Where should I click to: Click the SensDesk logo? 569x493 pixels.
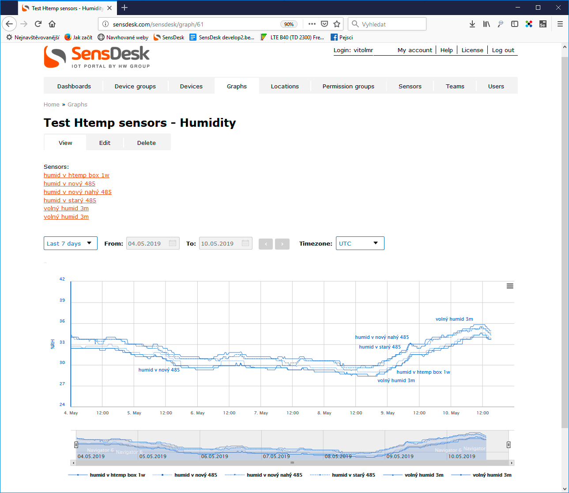tap(97, 57)
